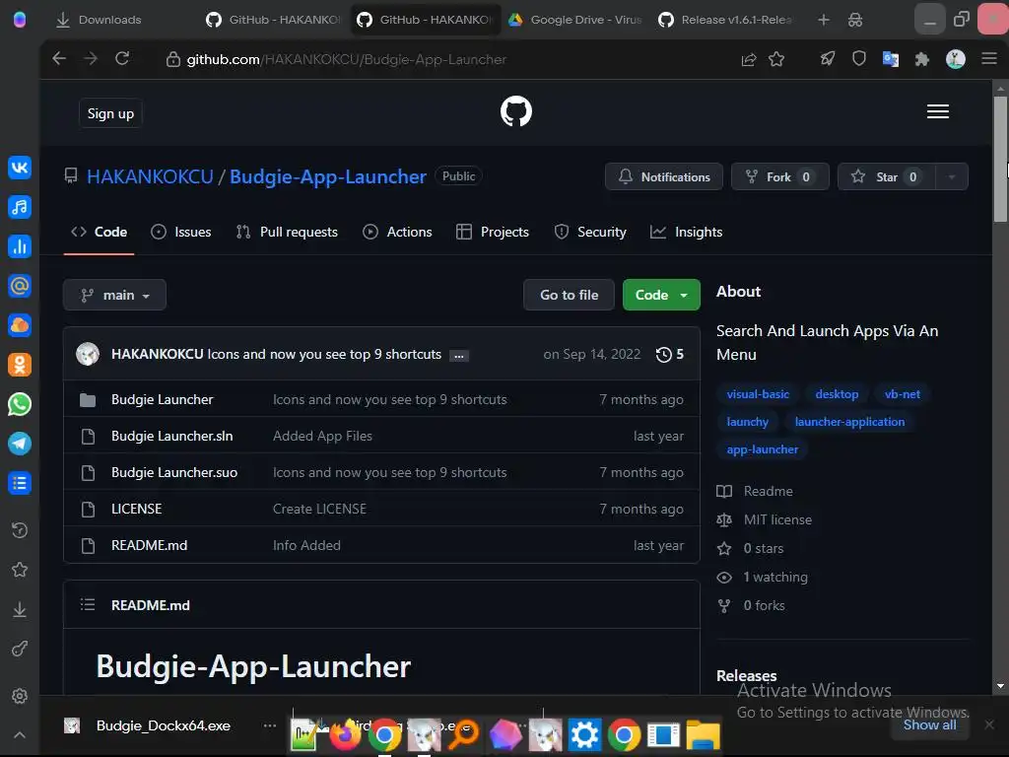Open README.md outline list icon
Viewport: 1009px width, 757px height.
88,604
